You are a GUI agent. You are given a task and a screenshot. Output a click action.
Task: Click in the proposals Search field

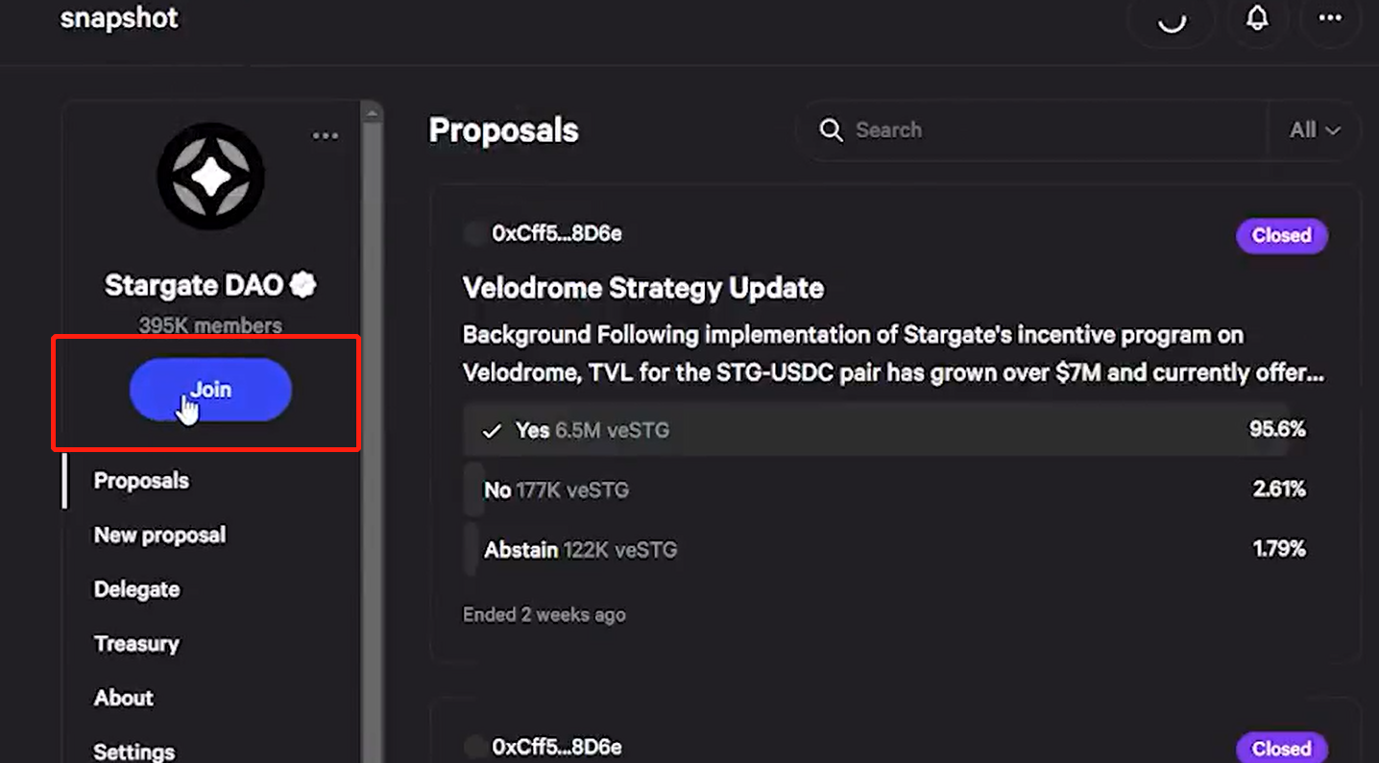(1047, 131)
